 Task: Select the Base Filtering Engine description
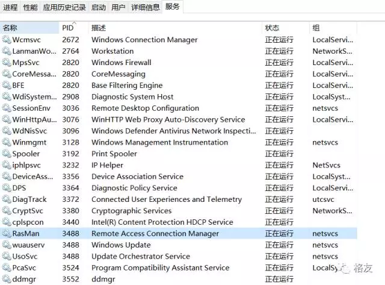tap(127, 86)
